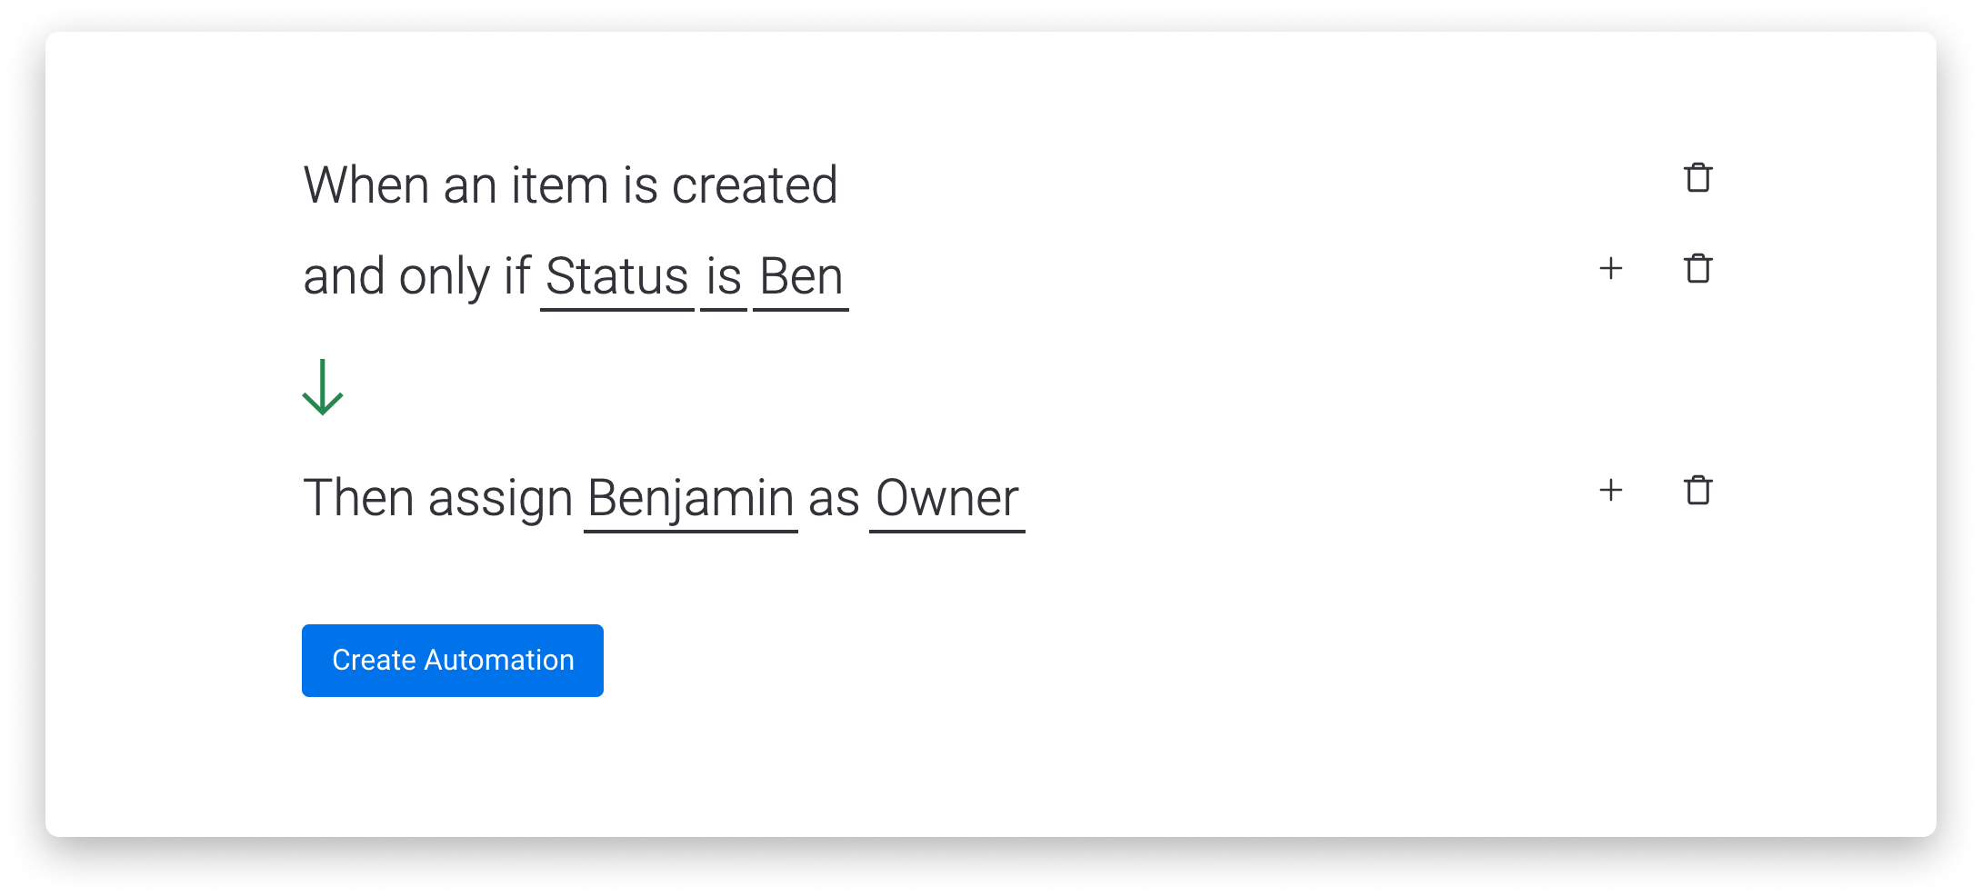Select the 'When an item is created' trigger text
Screen dimensions: 1982x896
coord(570,185)
